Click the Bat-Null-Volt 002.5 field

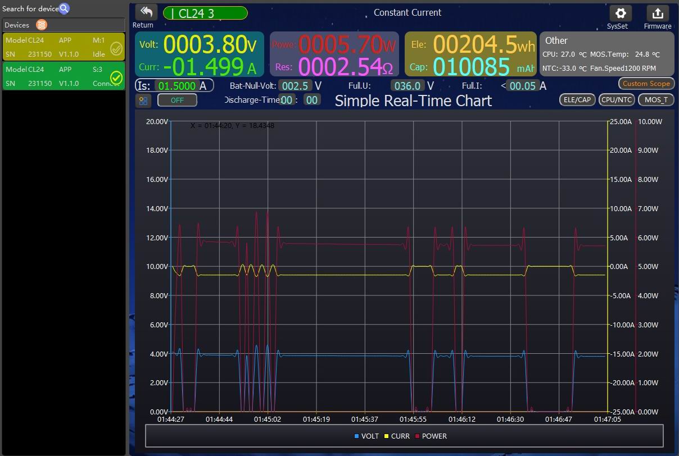click(295, 86)
